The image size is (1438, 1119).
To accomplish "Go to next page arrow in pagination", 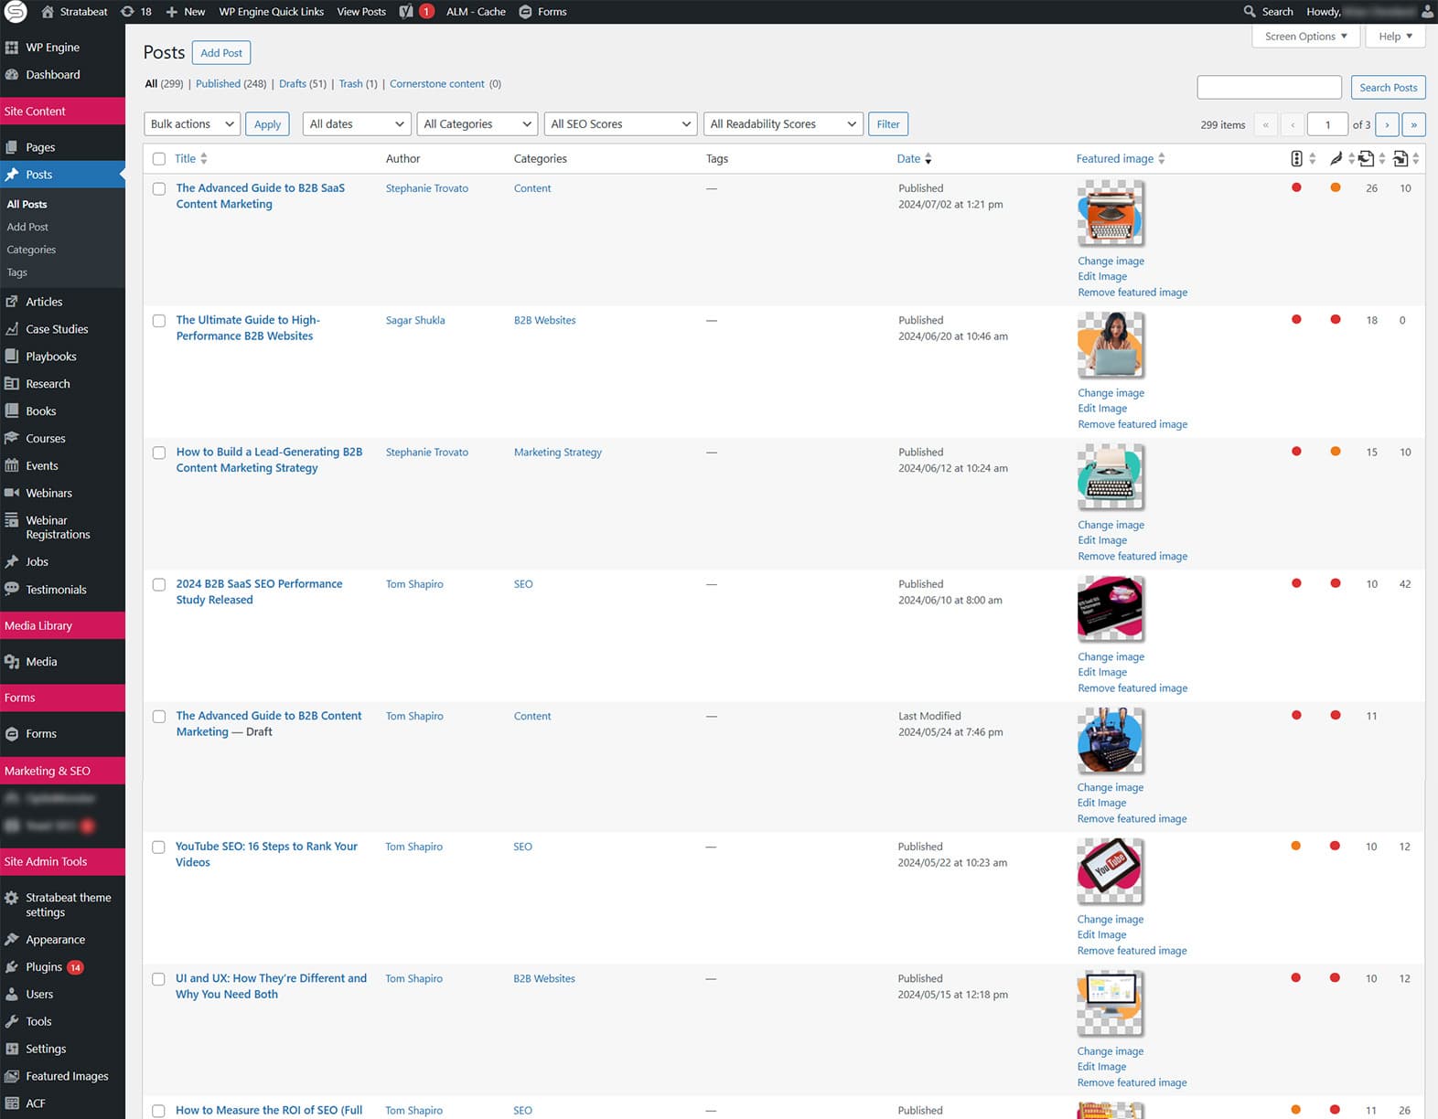I will (1387, 124).
